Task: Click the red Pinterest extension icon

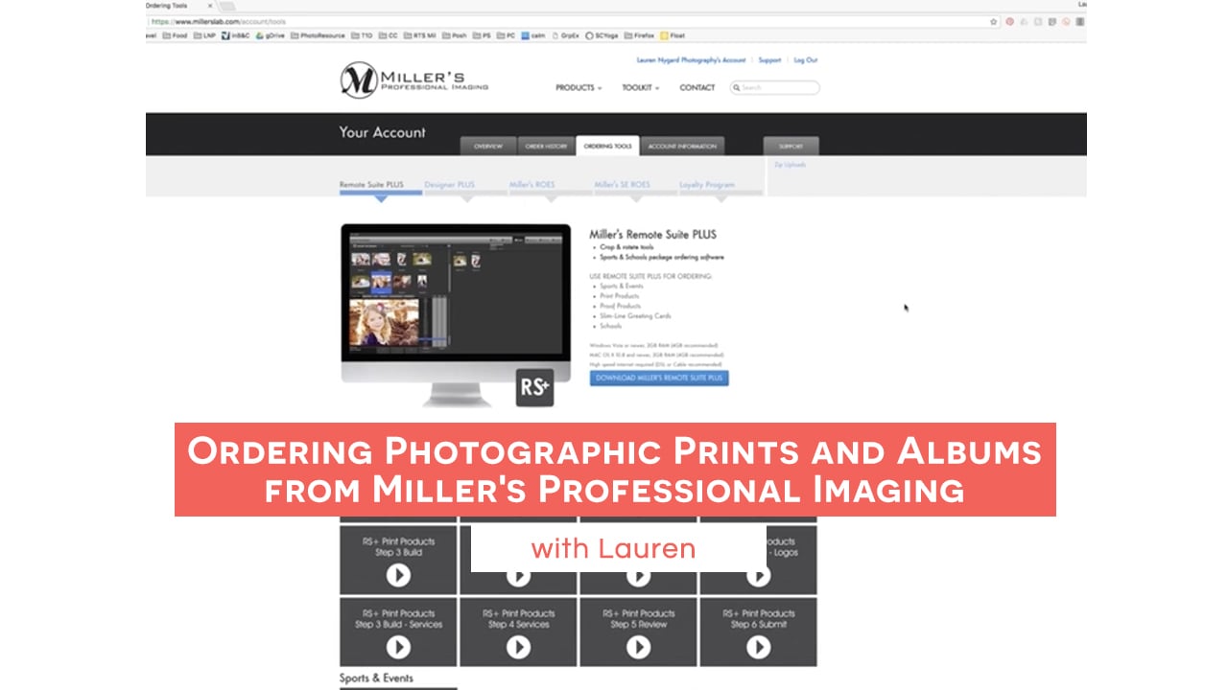Action: click(x=1009, y=21)
